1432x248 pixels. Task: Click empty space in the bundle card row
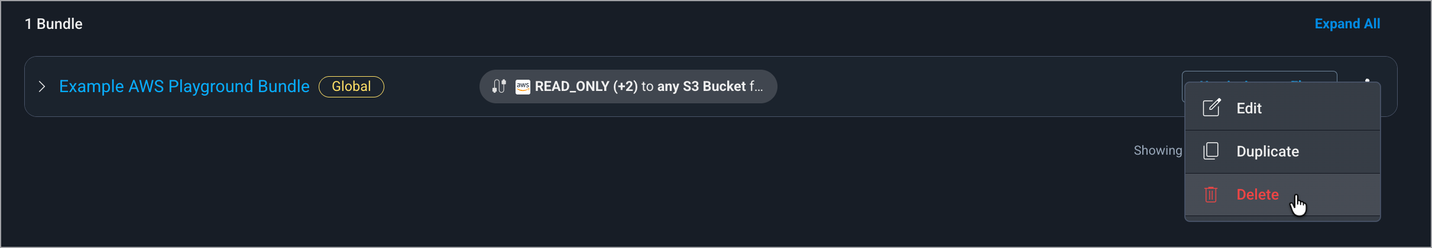click(976, 87)
